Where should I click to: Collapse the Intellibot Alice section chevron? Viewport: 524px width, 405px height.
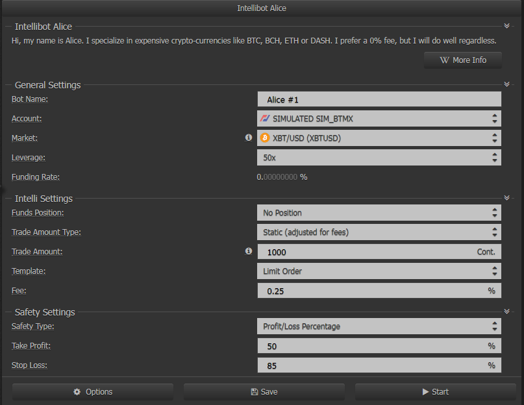click(x=506, y=26)
